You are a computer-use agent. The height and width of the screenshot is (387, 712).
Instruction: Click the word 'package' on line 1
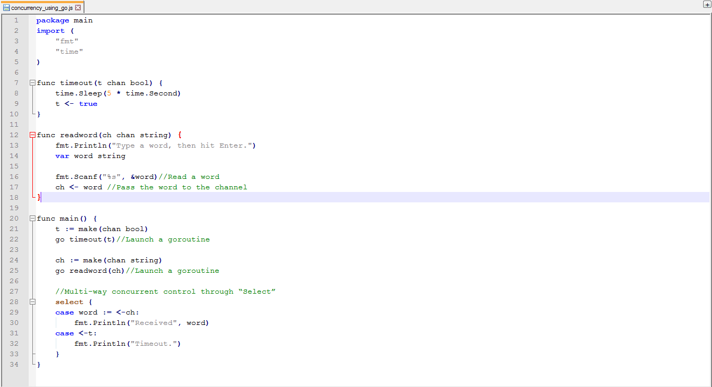tap(52, 20)
